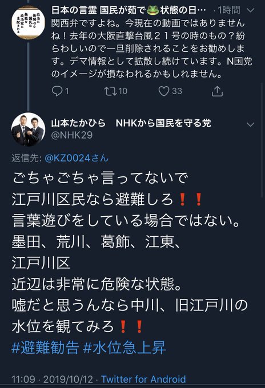The width and height of the screenshot is (265, 388).
Task: Click the scrollbar on the right edge
Action: (x=262, y=140)
